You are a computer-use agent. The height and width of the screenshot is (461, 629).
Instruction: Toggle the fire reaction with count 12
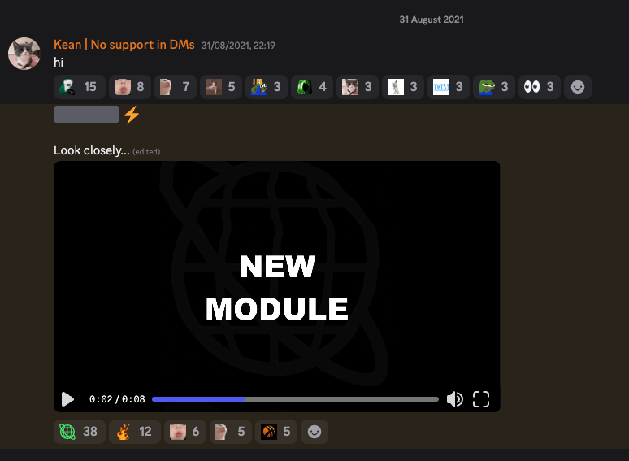135,432
